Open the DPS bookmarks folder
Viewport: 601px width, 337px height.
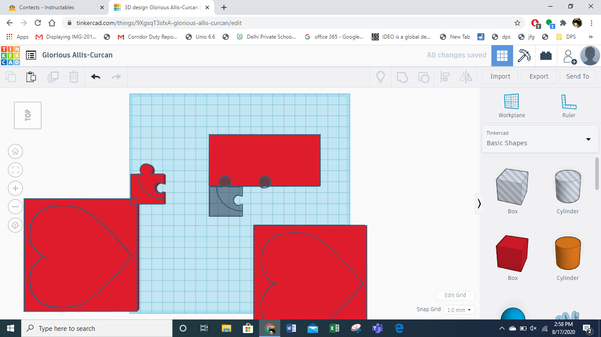pos(566,37)
